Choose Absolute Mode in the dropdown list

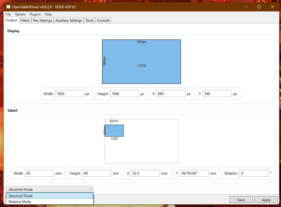pyautogui.click(x=21, y=196)
